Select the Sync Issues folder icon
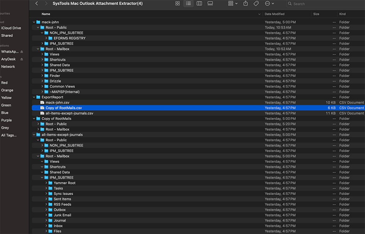 50,193
